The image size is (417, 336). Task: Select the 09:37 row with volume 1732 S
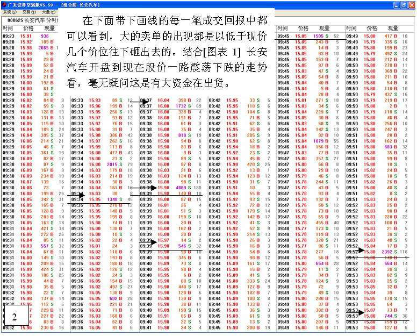coord(171,106)
